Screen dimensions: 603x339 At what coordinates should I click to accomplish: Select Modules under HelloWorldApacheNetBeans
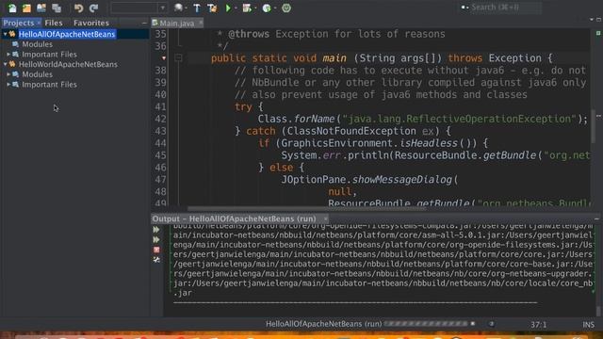[x=37, y=74]
